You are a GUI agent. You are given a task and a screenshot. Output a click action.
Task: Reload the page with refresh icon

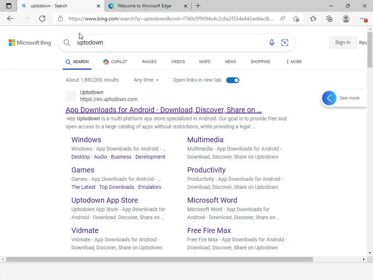pos(42,19)
